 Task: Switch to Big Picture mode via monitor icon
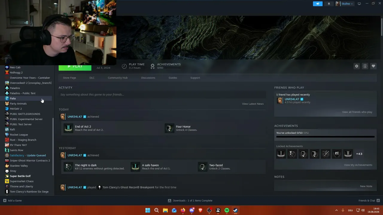pyautogui.click(x=359, y=4)
